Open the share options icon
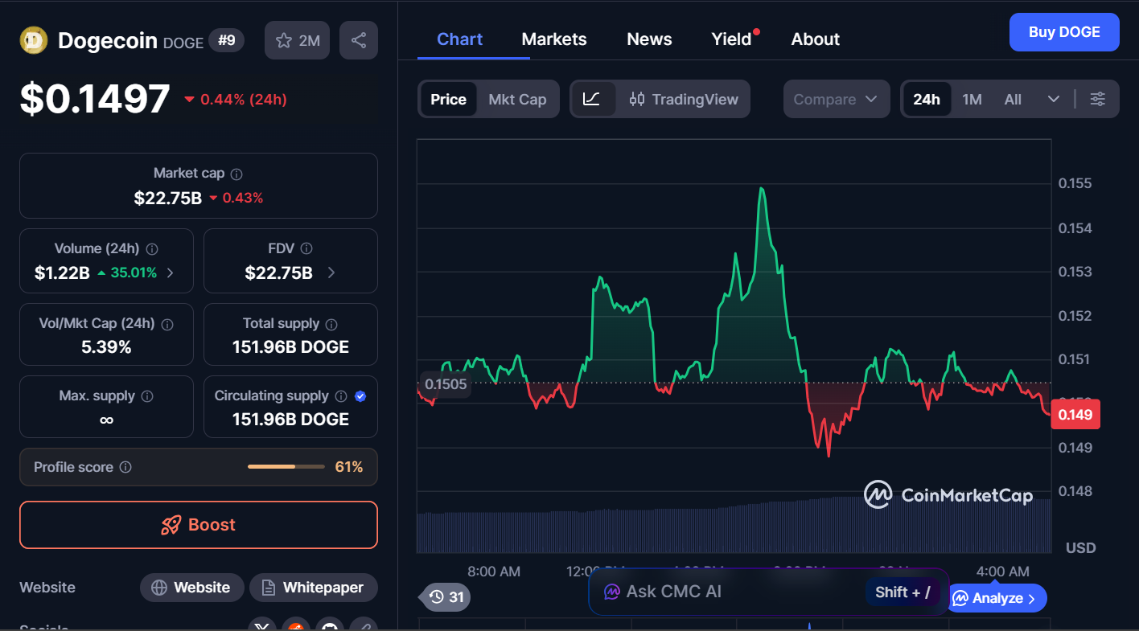Screen dimensions: 1139x631 pyautogui.click(x=358, y=39)
